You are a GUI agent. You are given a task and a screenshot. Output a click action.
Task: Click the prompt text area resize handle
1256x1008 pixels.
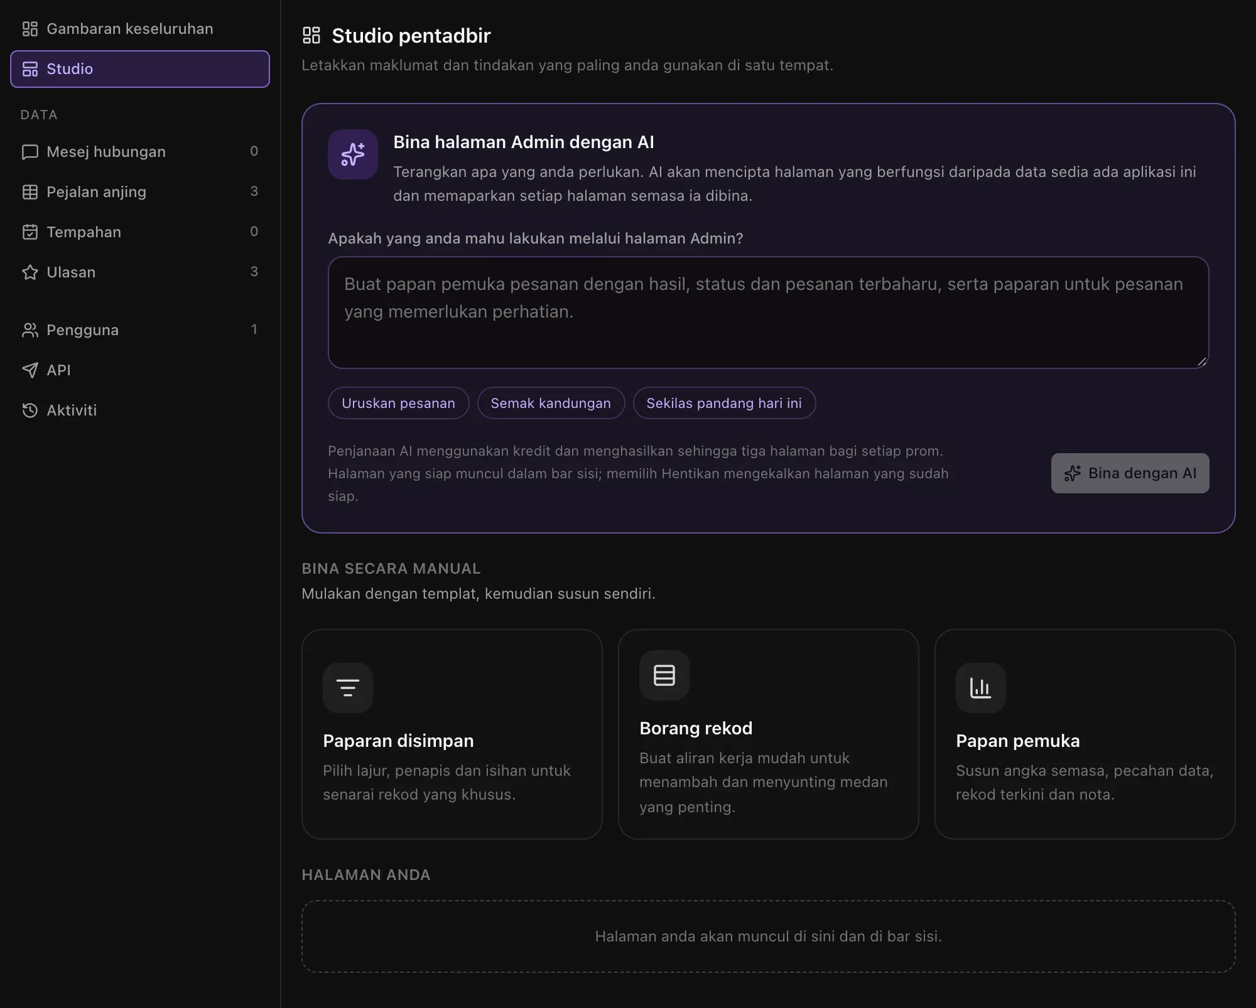(1201, 361)
